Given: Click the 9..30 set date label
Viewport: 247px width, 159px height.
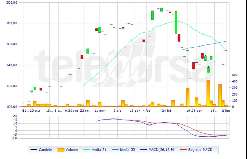Looking at the screenshot, I should (72, 111).
